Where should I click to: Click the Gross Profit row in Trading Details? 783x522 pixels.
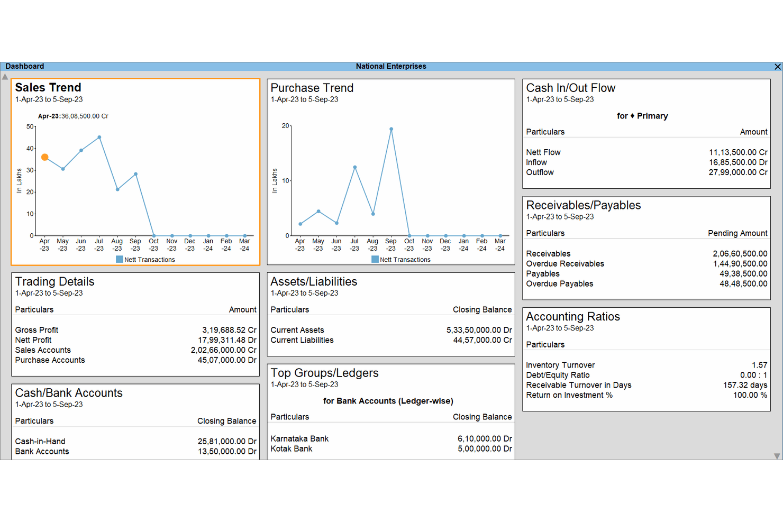(x=37, y=329)
